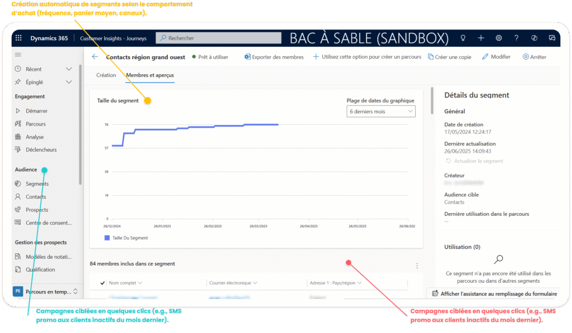Screen dimensions: 572x333
Task: Click the copy icon of Créer une copie
Action: tap(431, 57)
